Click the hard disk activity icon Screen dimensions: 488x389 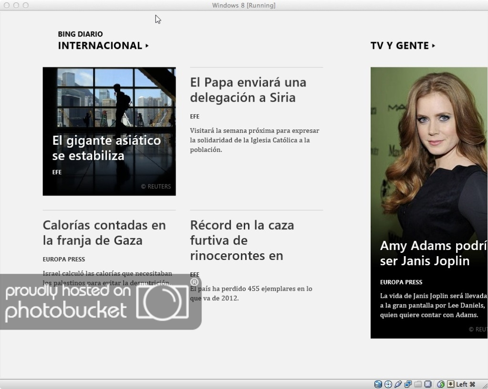[x=378, y=384]
